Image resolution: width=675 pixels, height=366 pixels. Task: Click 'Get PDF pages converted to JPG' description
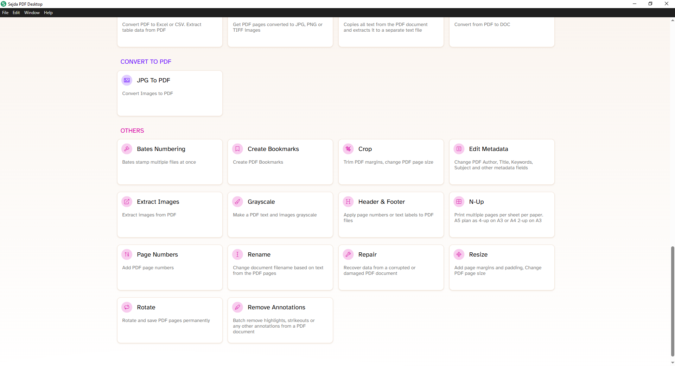coord(278,27)
